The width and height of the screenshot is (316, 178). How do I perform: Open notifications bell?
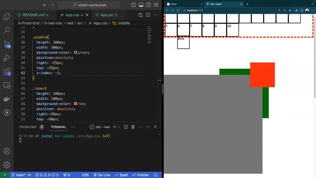(156, 175)
